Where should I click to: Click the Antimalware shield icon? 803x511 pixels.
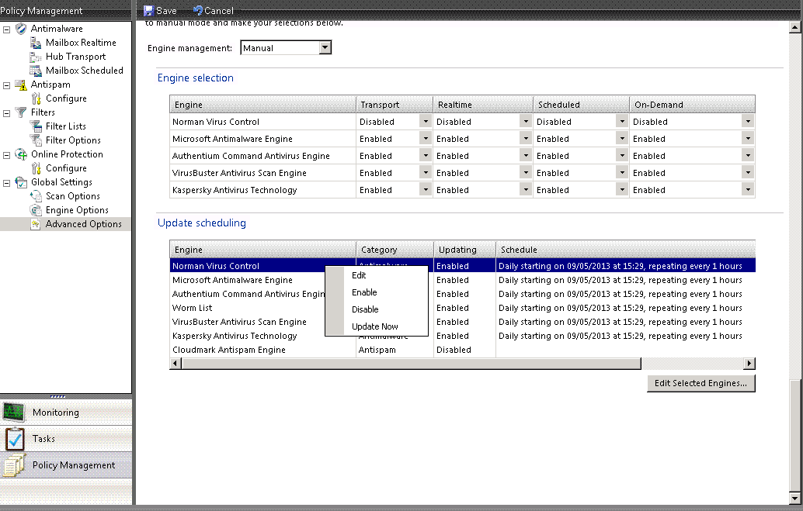[21, 29]
